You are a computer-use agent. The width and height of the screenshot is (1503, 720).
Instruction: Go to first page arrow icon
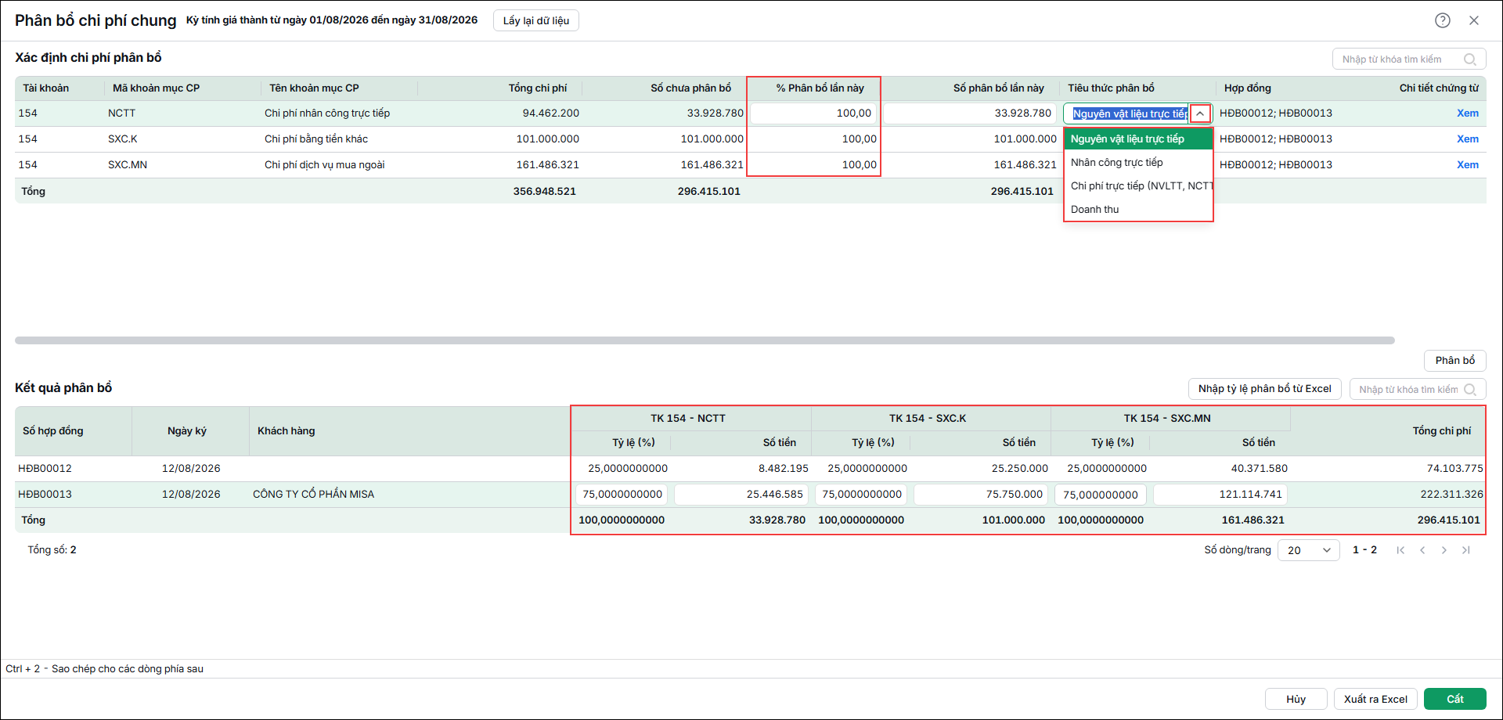pos(1400,550)
